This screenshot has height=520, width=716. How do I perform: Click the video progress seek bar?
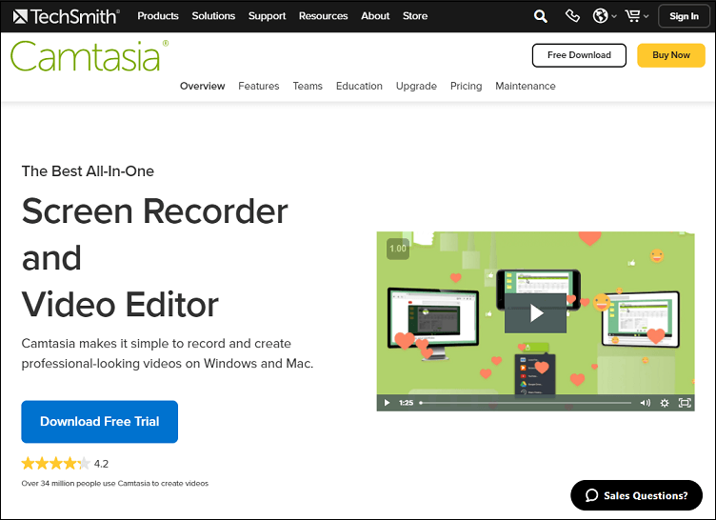526,403
